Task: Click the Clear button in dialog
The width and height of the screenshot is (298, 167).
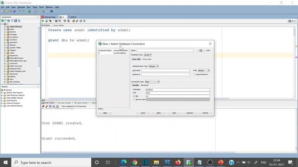Action: click(x=158, y=113)
